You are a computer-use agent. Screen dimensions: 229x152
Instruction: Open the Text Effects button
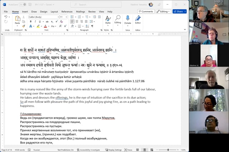pos(31,26)
